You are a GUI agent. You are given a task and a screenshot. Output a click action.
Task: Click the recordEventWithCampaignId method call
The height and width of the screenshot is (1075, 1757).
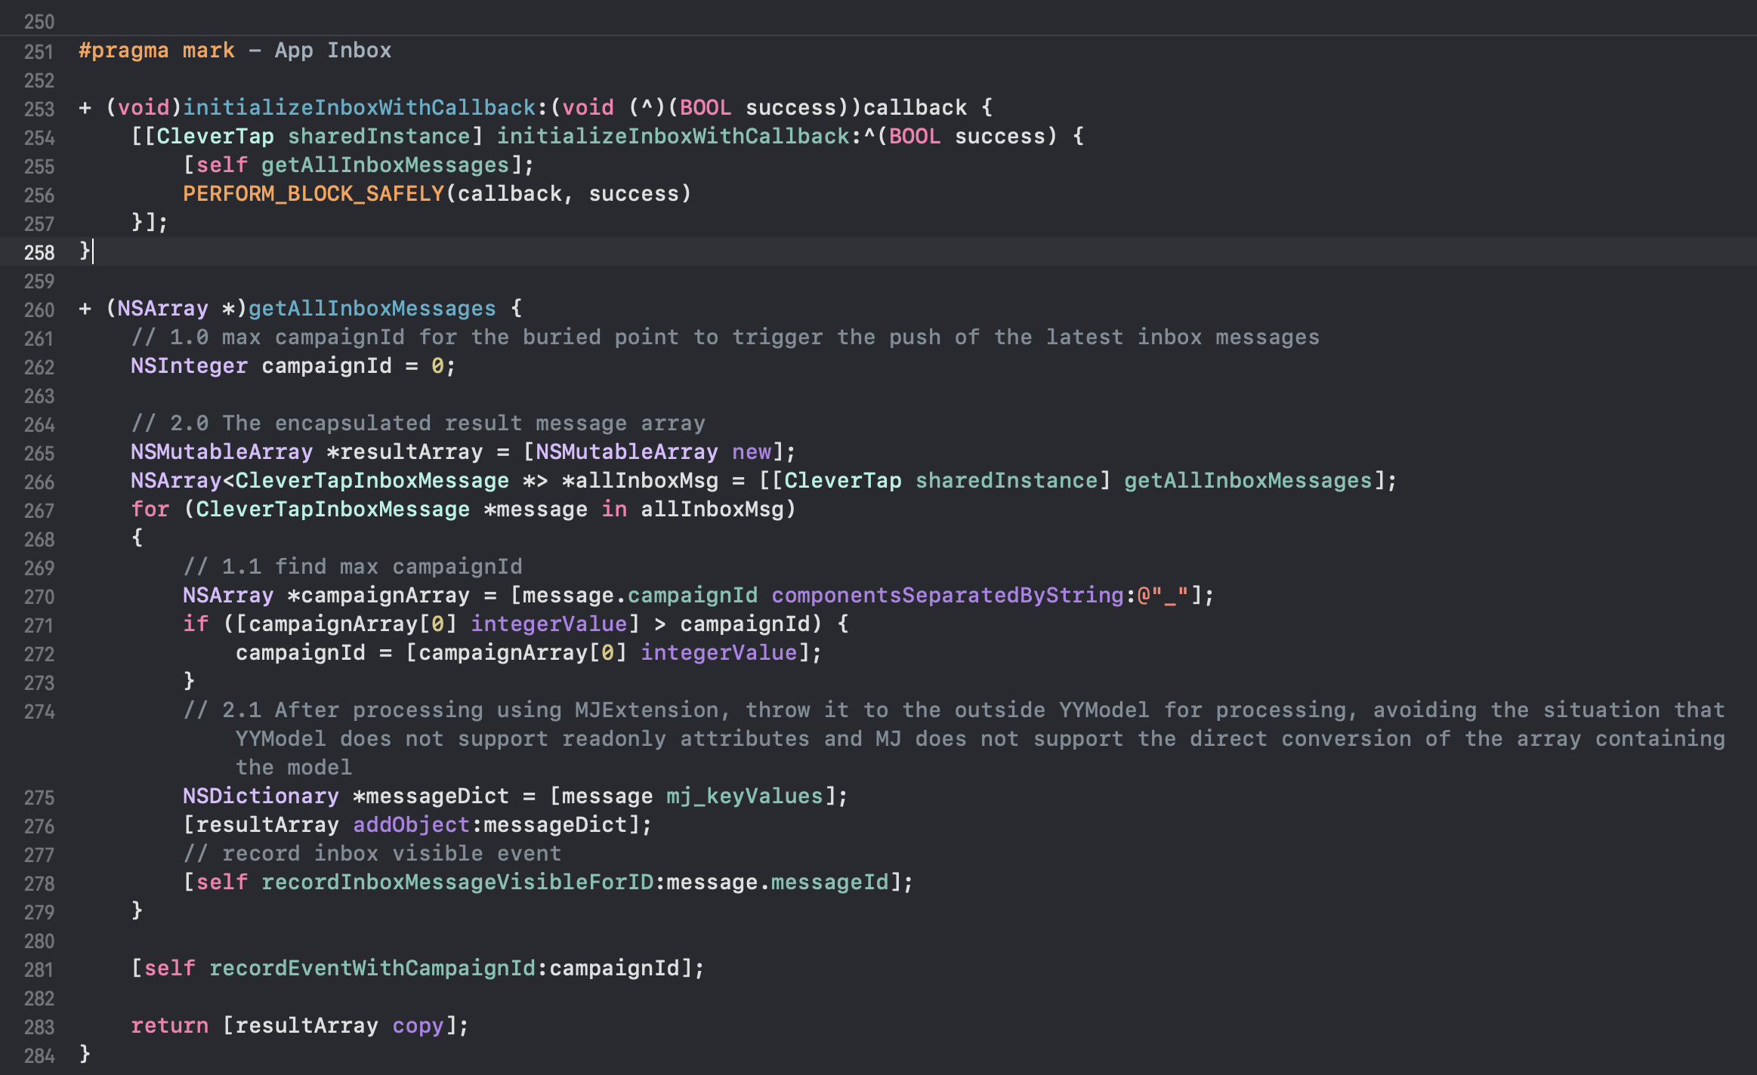372,969
